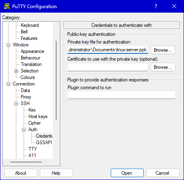Browse for a private key file
The image size is (184, 180).
(x=163, y=50)
